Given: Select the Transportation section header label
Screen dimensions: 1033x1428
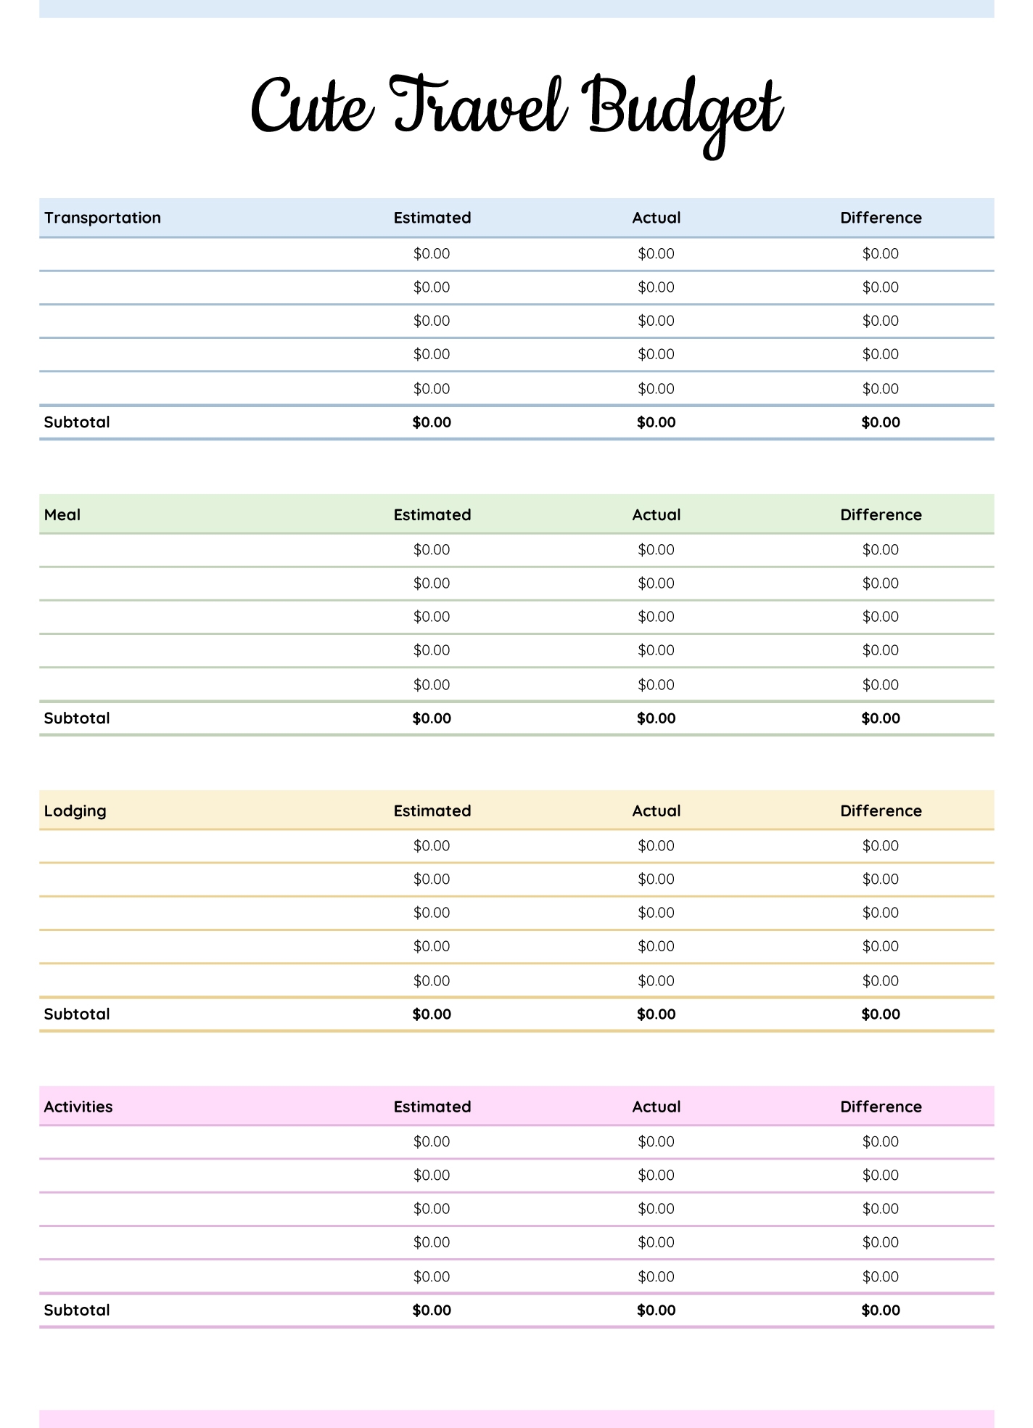Looking at the screenshot, I should [x=102, y=218].
